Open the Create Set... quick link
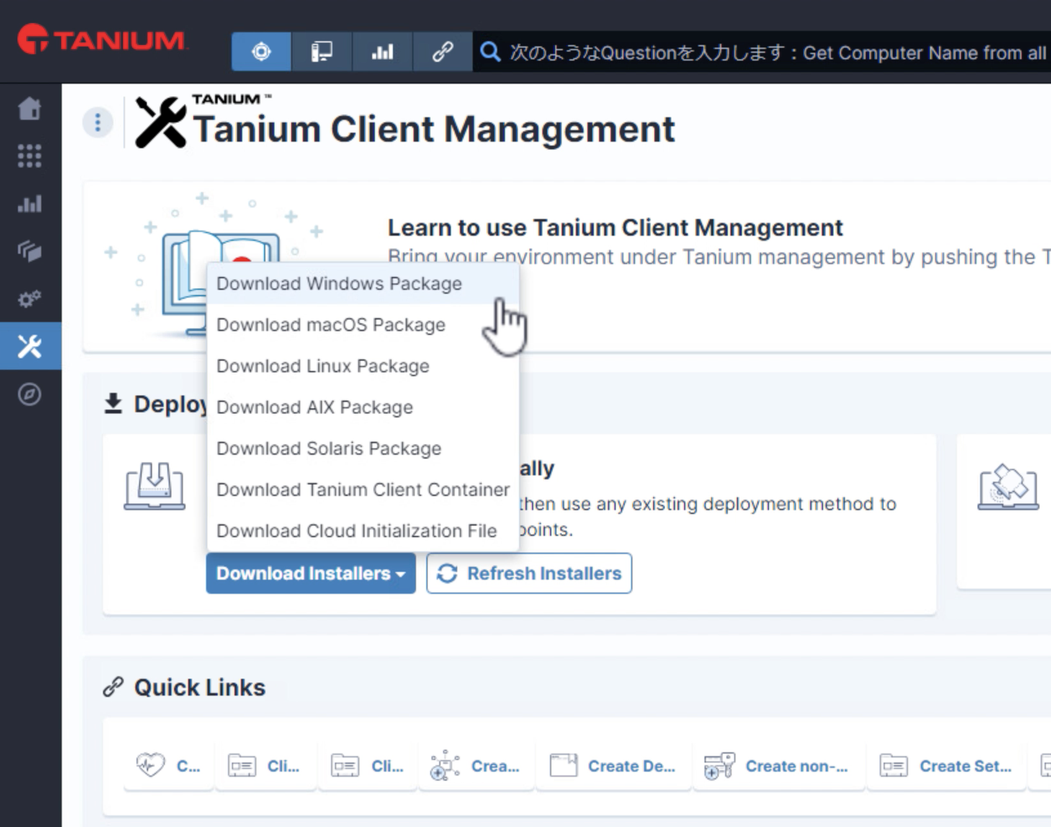 click(946, 765)
